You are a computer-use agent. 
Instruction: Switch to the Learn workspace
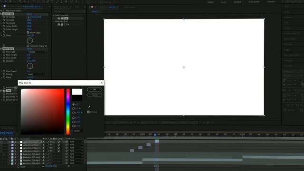coord(224,2)
